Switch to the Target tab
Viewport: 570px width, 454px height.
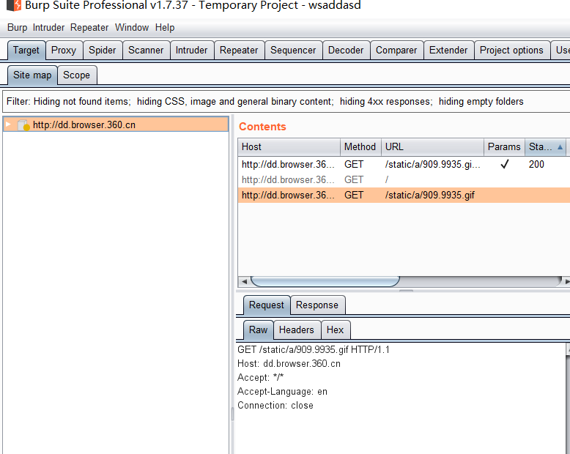[x=26, y=50]
